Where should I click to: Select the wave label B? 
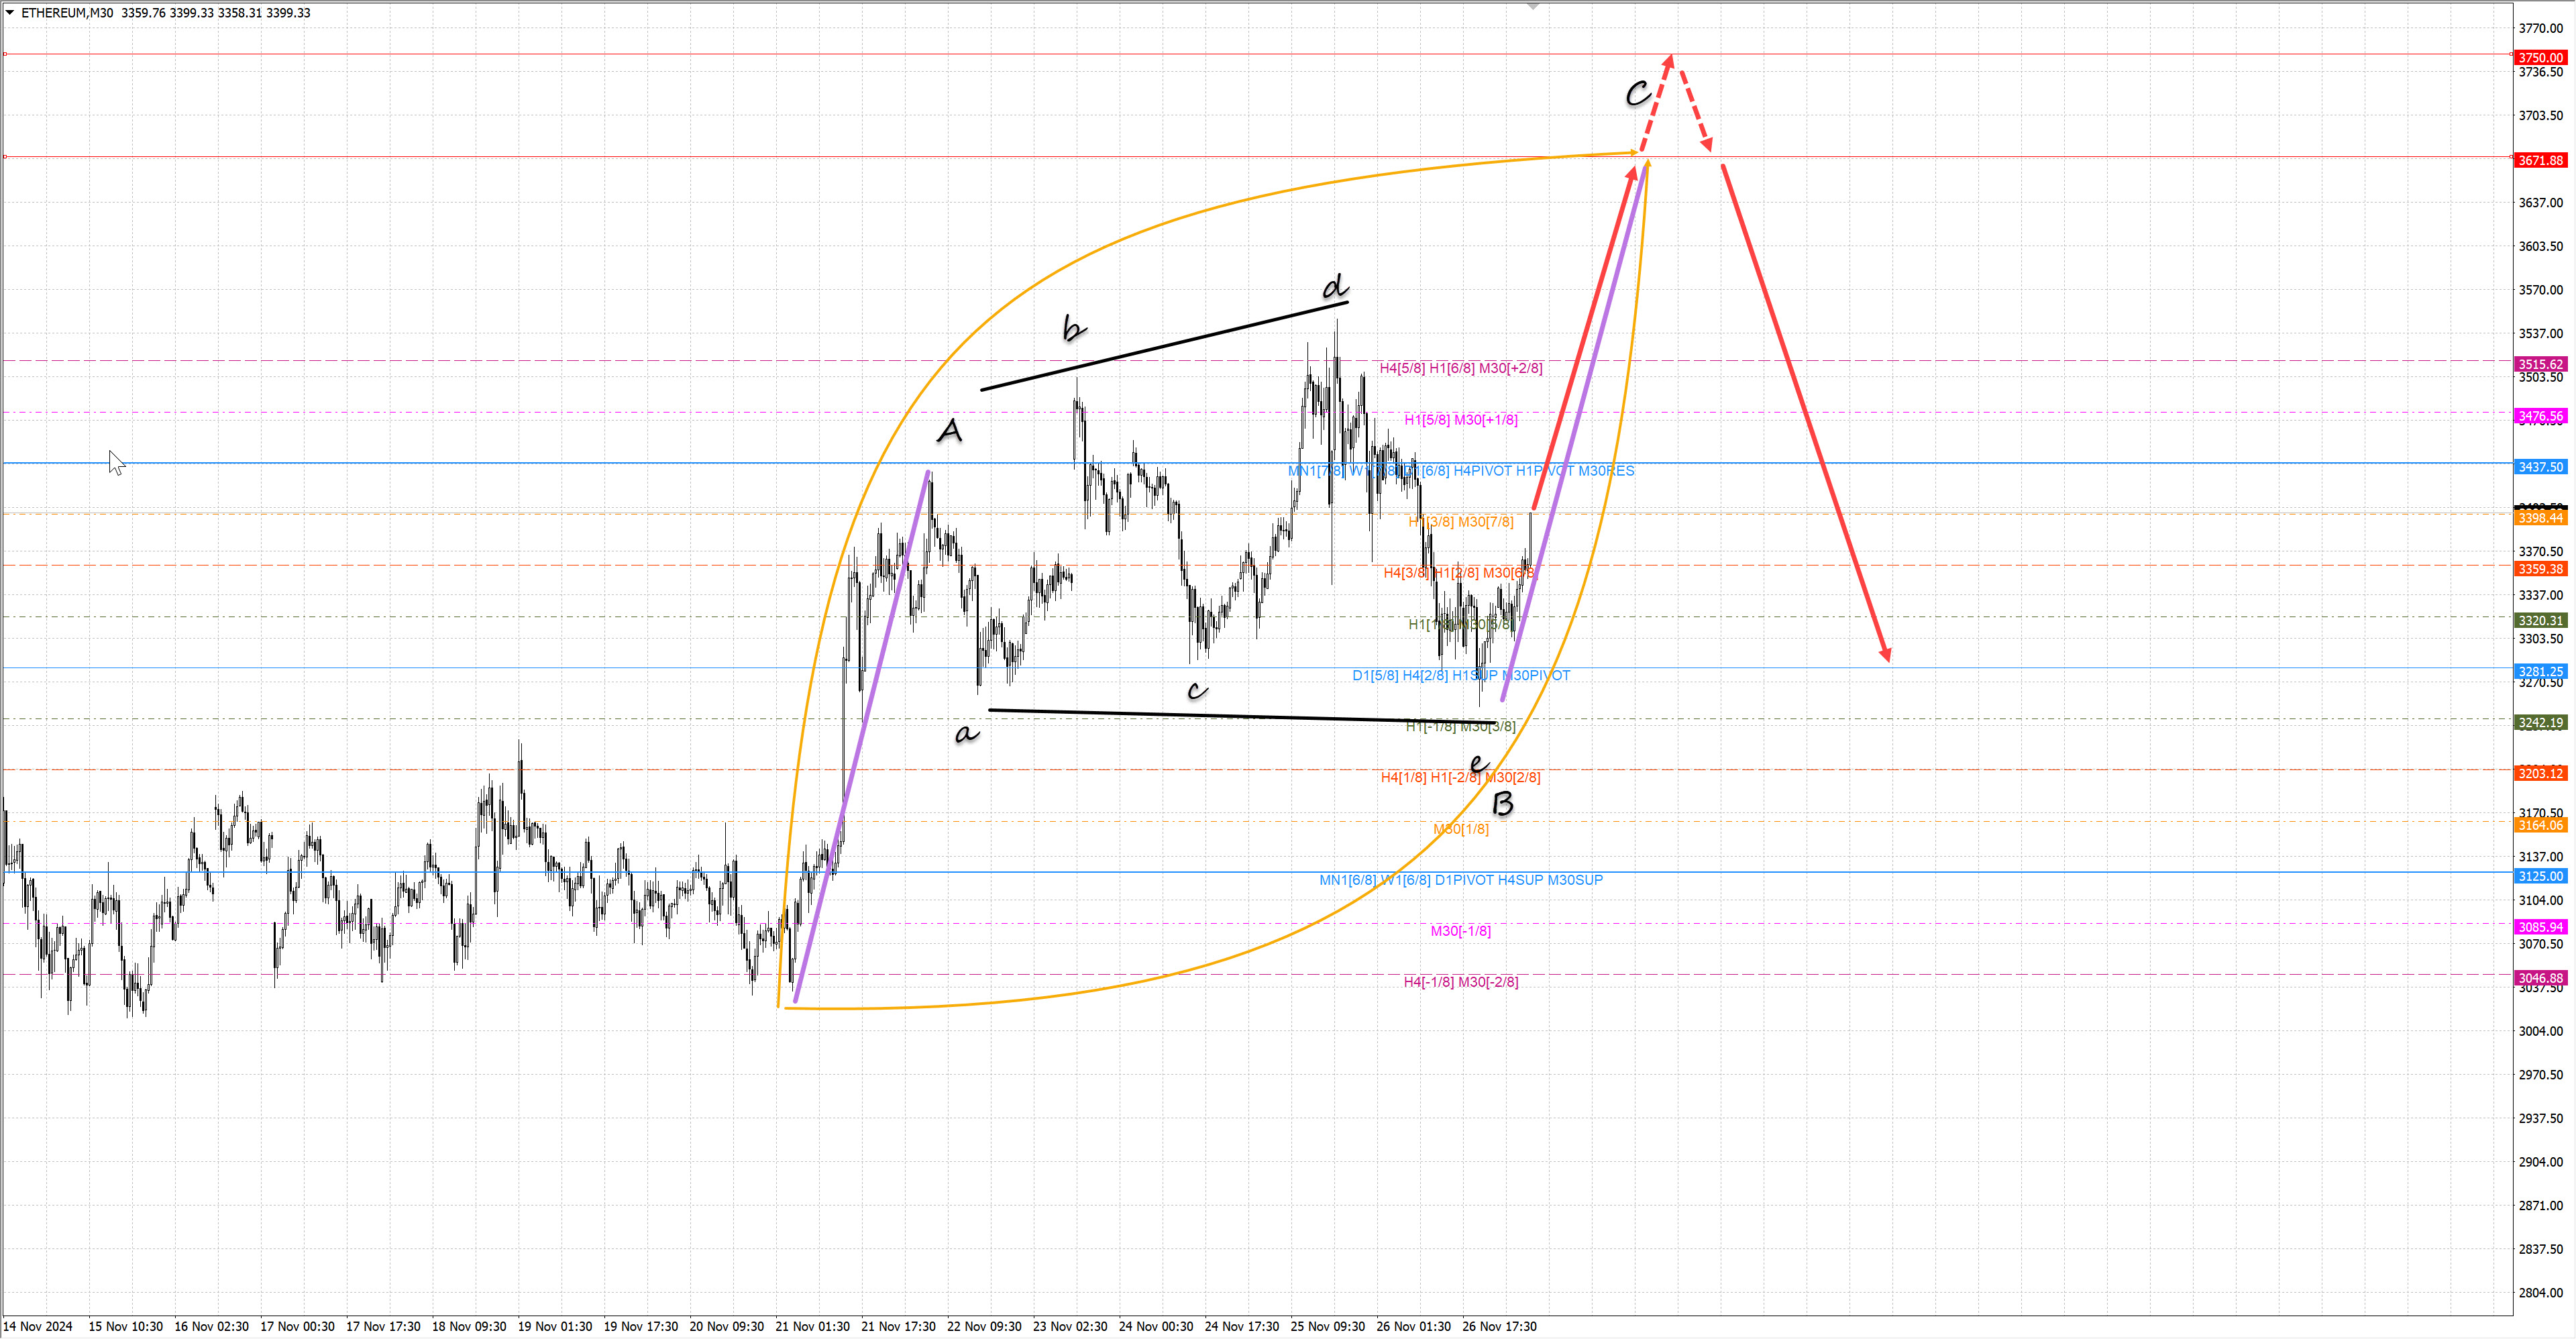coord(1502,803)
